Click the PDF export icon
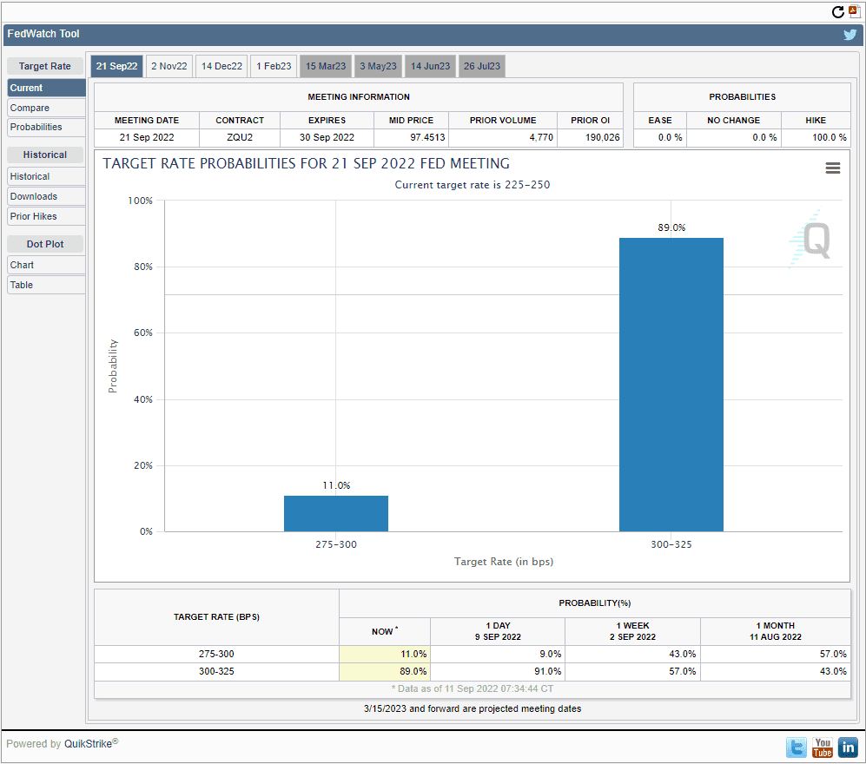Image resolution: width=866 pixels, height=764 pixels. coord(854,11)
